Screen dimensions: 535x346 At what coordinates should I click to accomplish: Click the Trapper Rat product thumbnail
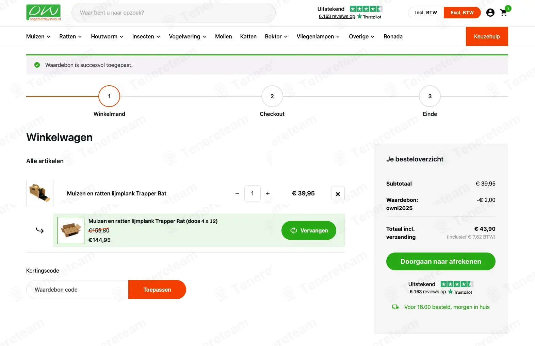coord(40,193)
